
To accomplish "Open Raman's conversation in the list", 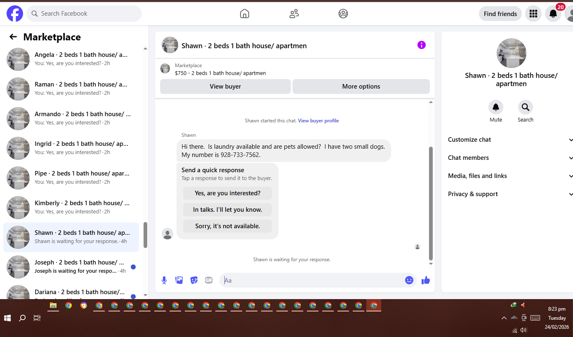I will point(71,89).
